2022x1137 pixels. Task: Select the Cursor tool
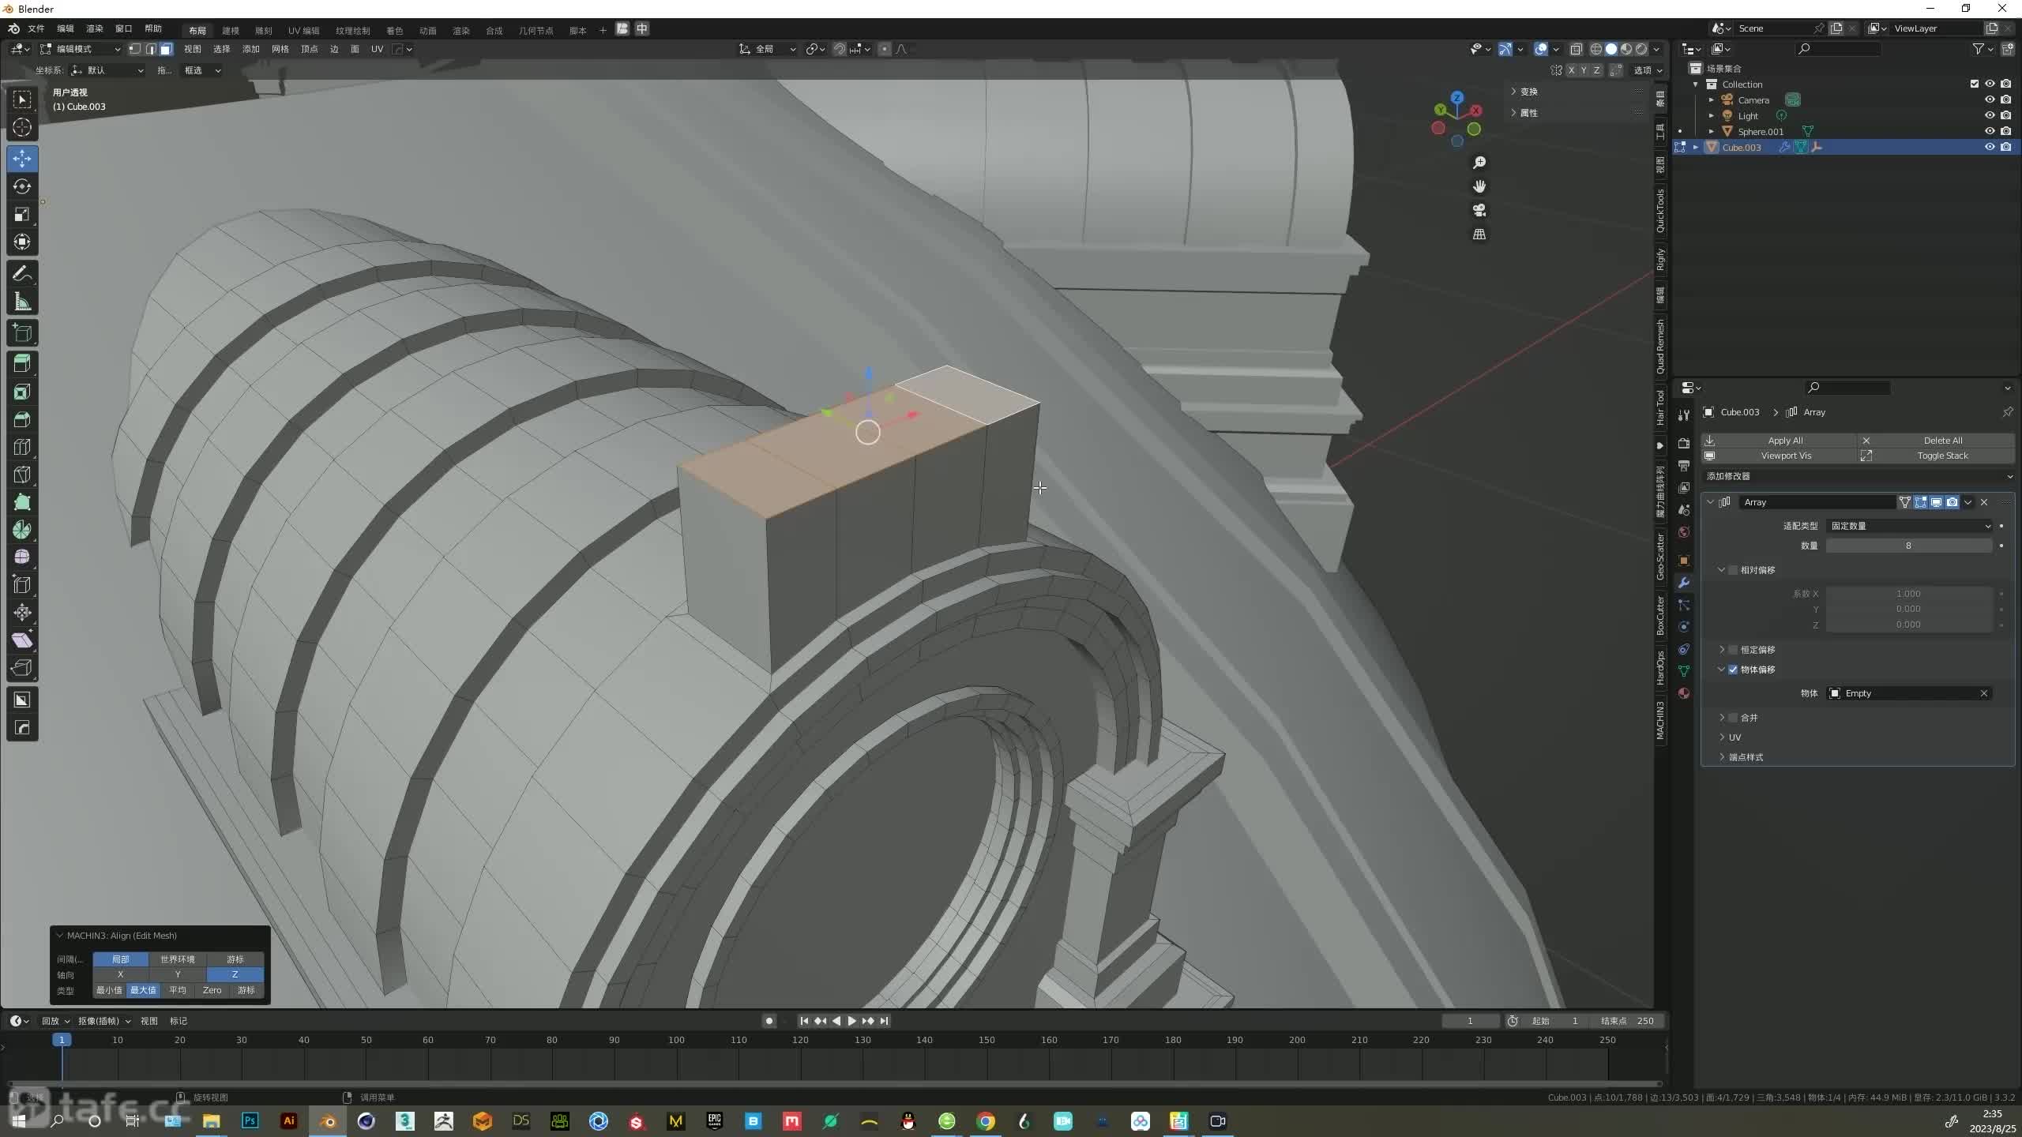click(22, 127)
